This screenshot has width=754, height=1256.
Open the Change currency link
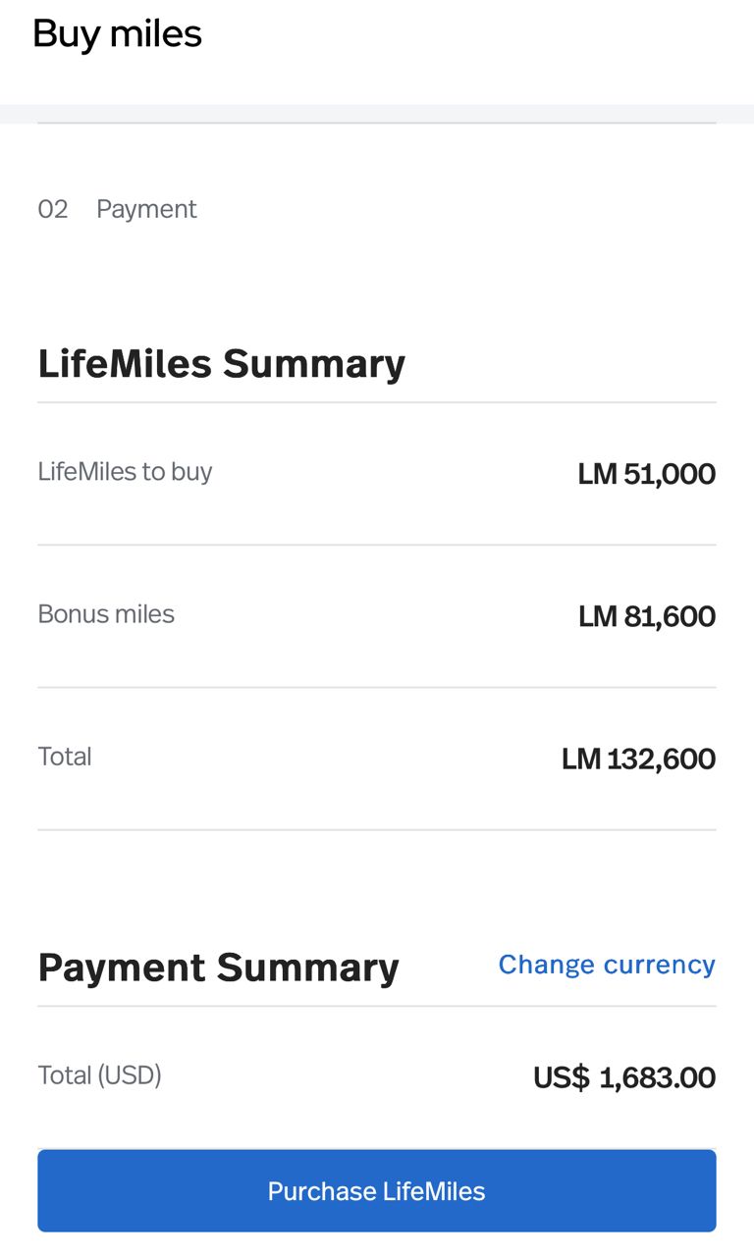[606, 965]
